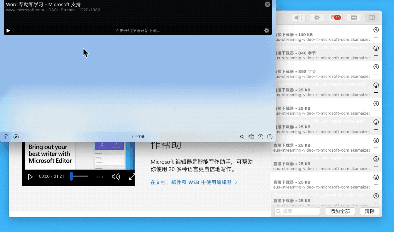This screenshot has height=232, width=394.
Task: Click the 清除 button
Action: click(370, 211)
